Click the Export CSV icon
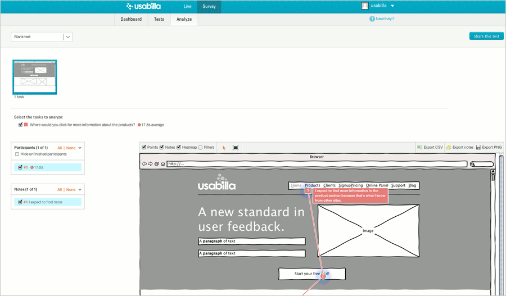The width and height of the screenshot is (506, 296). pos(419,147)
